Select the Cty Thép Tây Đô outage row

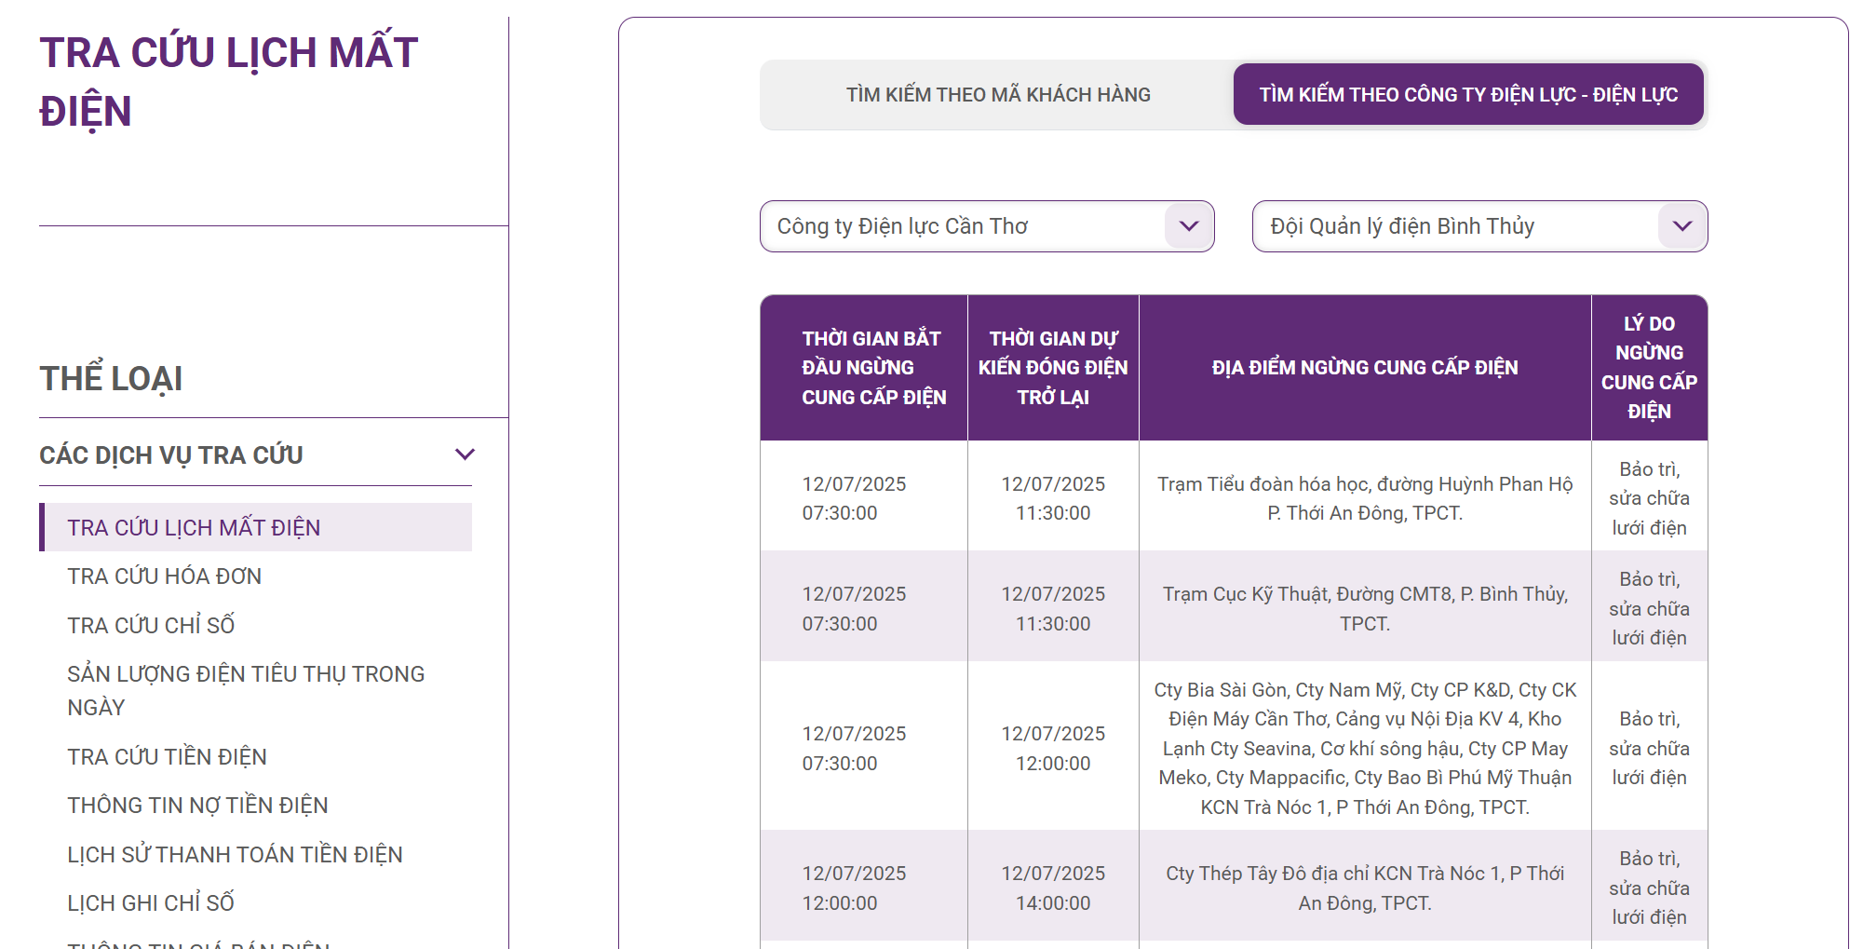click(1364, 888)
